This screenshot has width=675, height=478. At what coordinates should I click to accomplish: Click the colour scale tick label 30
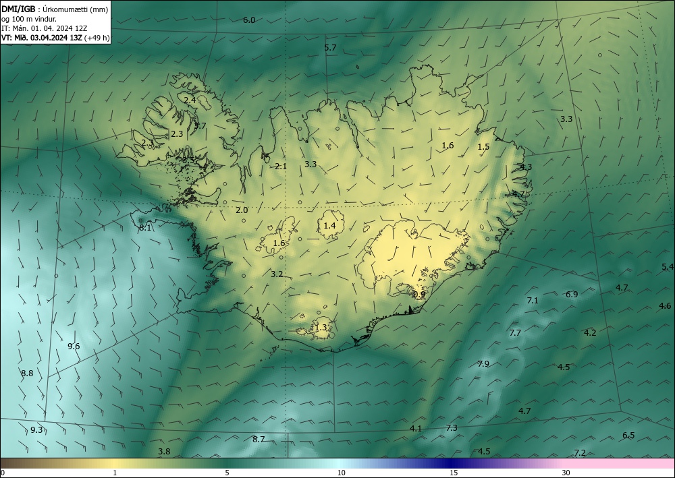point(566,473)
